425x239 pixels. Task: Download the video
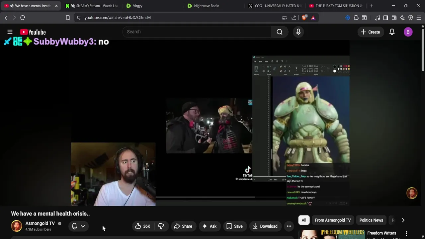(x=265, y=226)
